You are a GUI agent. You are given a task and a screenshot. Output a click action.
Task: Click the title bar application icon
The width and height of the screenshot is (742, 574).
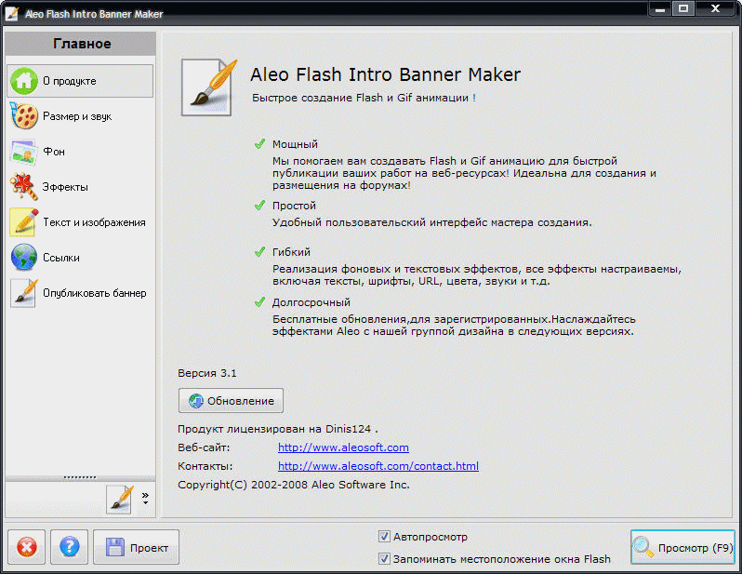click(x=11, y=13)
